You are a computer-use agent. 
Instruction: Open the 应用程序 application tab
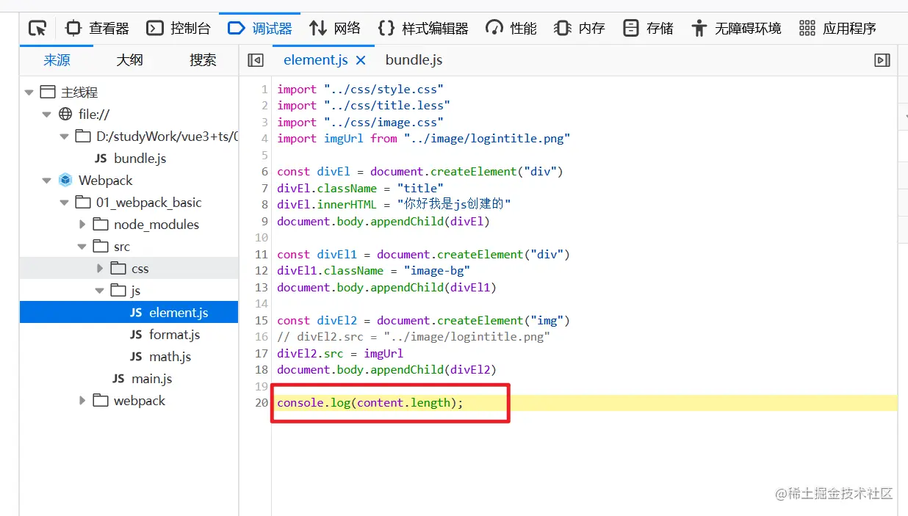pos(838,29)
